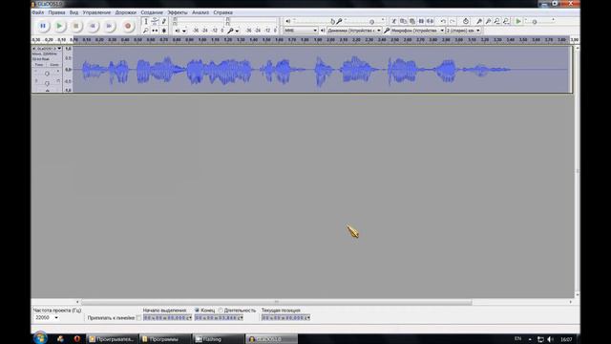This screenshot has width=611, height=344.
Task: Click the Текущая позиция time field
Action: click(x=286, y=318)
